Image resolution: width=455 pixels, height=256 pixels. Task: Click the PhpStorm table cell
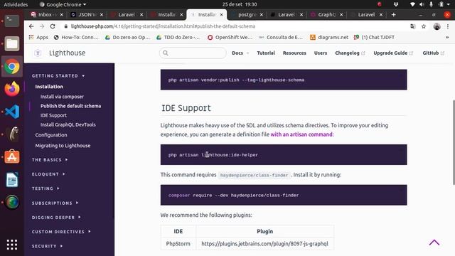pos(178,243)
